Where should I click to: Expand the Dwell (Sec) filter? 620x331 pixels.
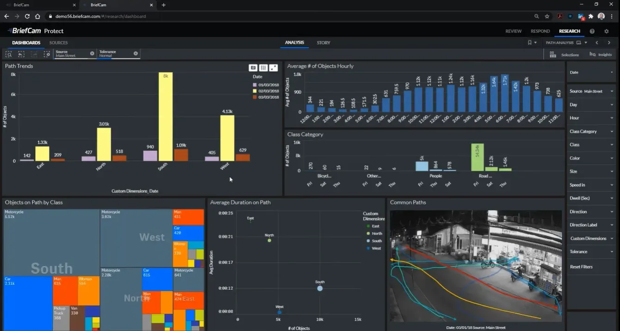pyautogui.click(x=591, y=198)
